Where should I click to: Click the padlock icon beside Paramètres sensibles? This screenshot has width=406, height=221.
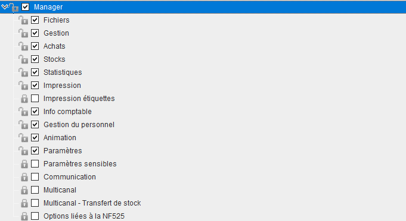[x=24, y=164]
